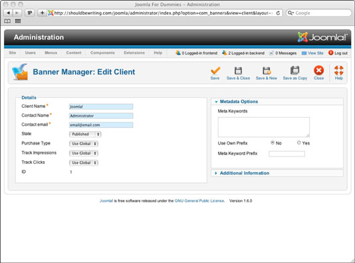Click the Messages envelope icon
The image size is (355, 263).
point(271,53)
